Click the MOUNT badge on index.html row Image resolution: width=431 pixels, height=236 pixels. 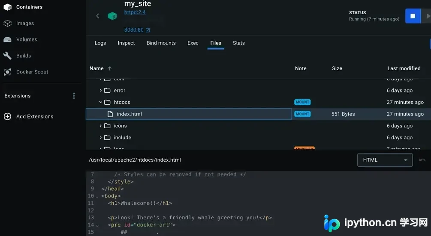point(302,114)
